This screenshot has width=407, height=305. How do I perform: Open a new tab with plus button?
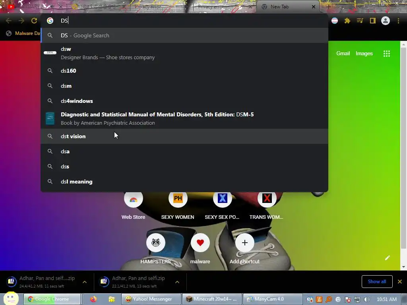(328, 7)
